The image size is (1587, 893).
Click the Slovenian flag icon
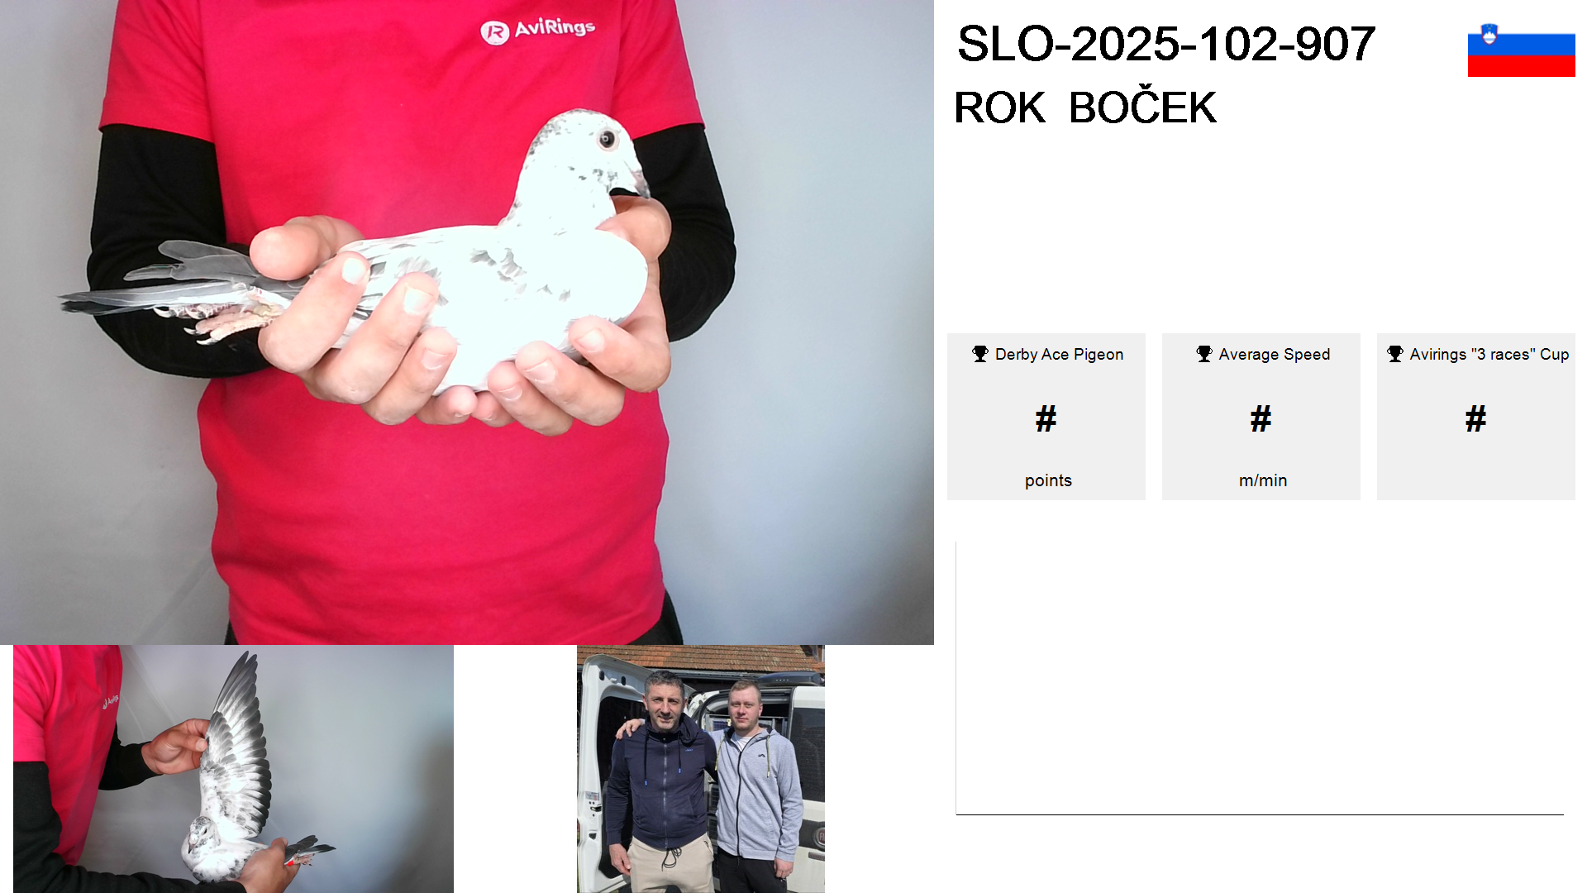(x=1521, y=50)
